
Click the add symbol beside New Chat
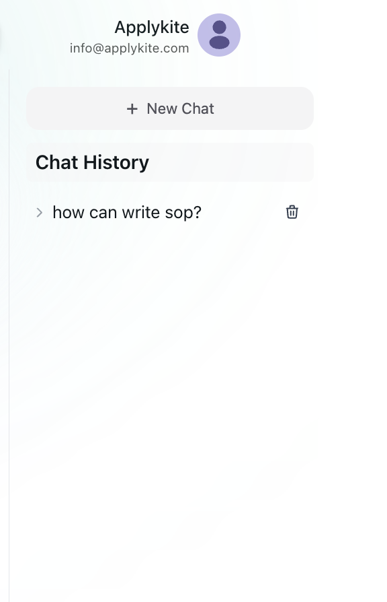(x=132, y=109)
